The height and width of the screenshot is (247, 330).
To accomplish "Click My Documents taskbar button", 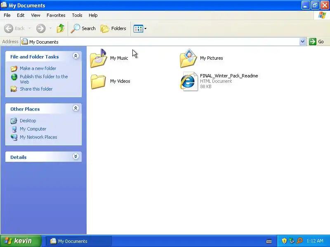I will tap(79, 241).
